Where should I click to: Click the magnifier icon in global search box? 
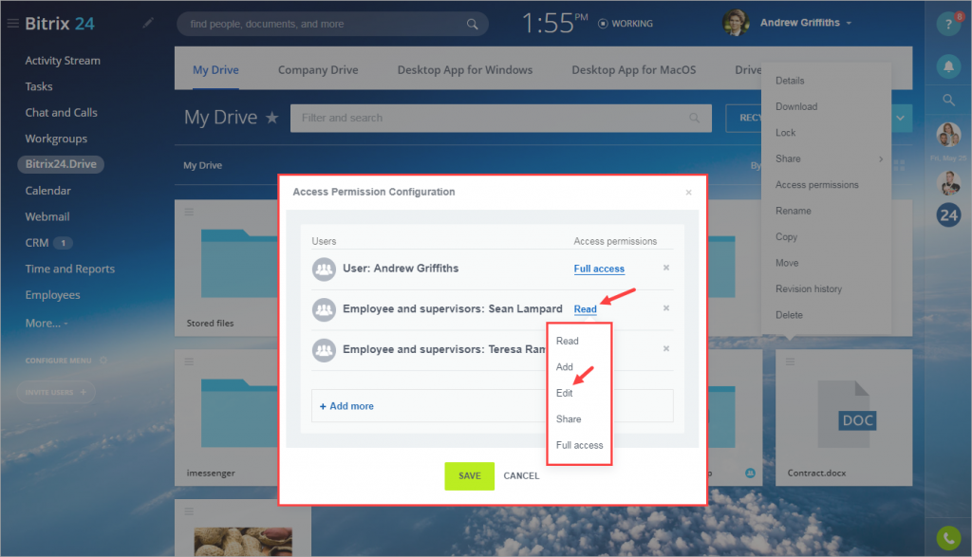click(x=473, y=24)
